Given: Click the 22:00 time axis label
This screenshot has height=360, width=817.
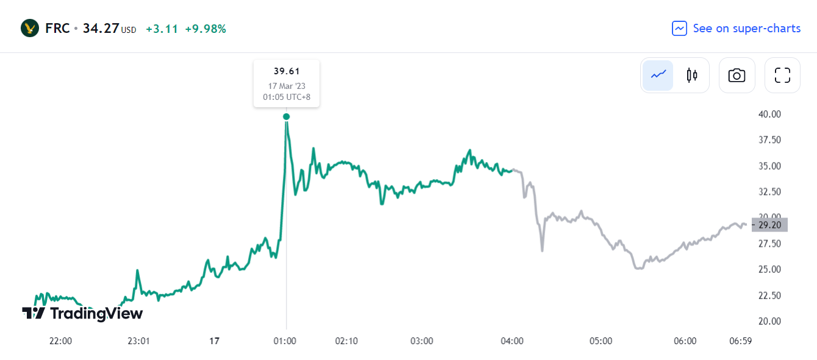Looking at the screenshot, I should (60, 341).
